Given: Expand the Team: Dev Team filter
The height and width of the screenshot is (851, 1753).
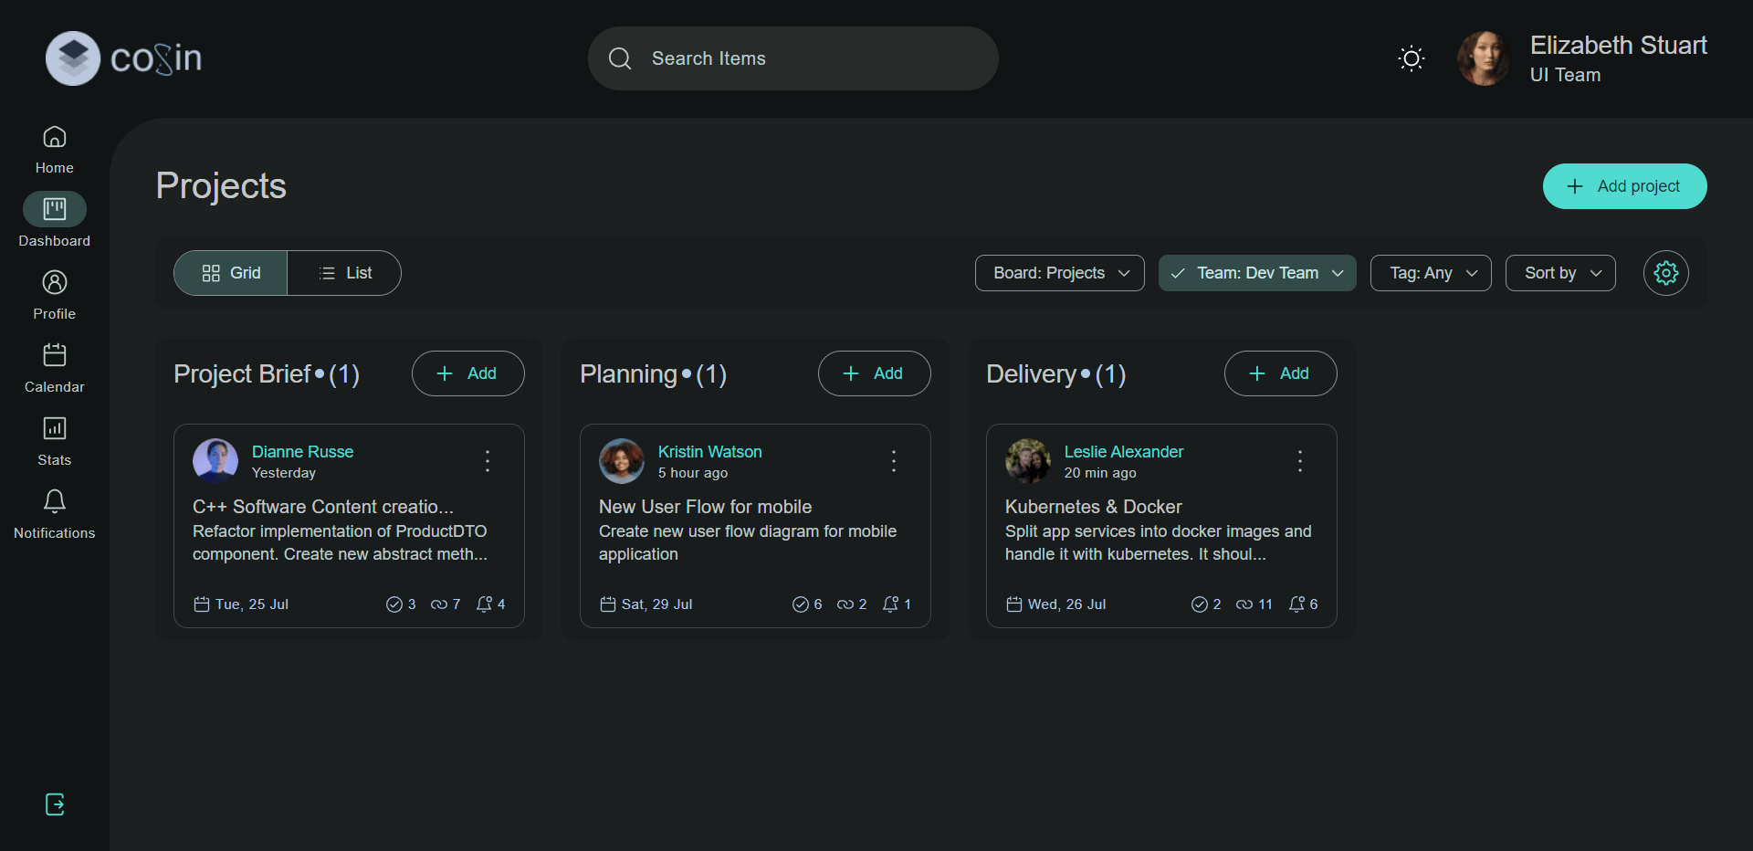Looking at the screenshot, I should click(x=1257, y=272).
